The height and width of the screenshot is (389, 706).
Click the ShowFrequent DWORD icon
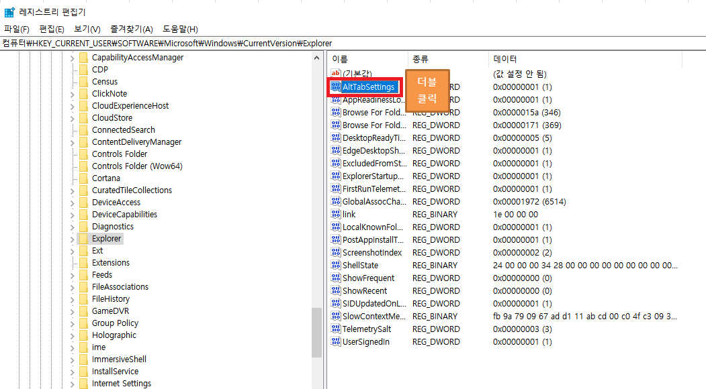pyautogui.click(x=336, y=278)
